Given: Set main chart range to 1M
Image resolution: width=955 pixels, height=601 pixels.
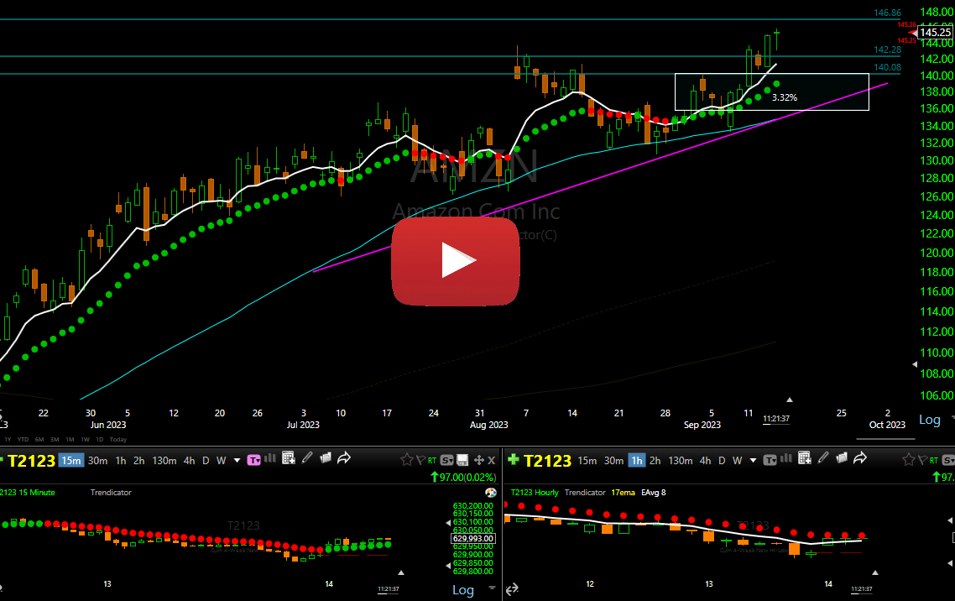Looking at the screenshot, I should pos(70,439).
